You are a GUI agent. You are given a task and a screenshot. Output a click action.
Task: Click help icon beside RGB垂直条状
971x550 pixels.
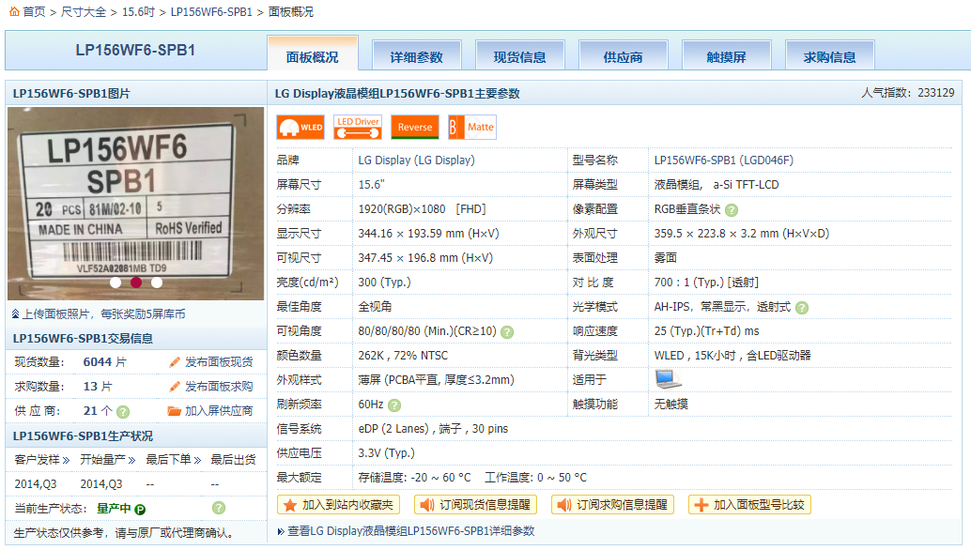pyautogui.click(x=732, y=210)
